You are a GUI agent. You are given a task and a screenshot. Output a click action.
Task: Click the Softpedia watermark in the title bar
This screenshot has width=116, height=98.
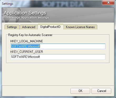pos(62,4)
